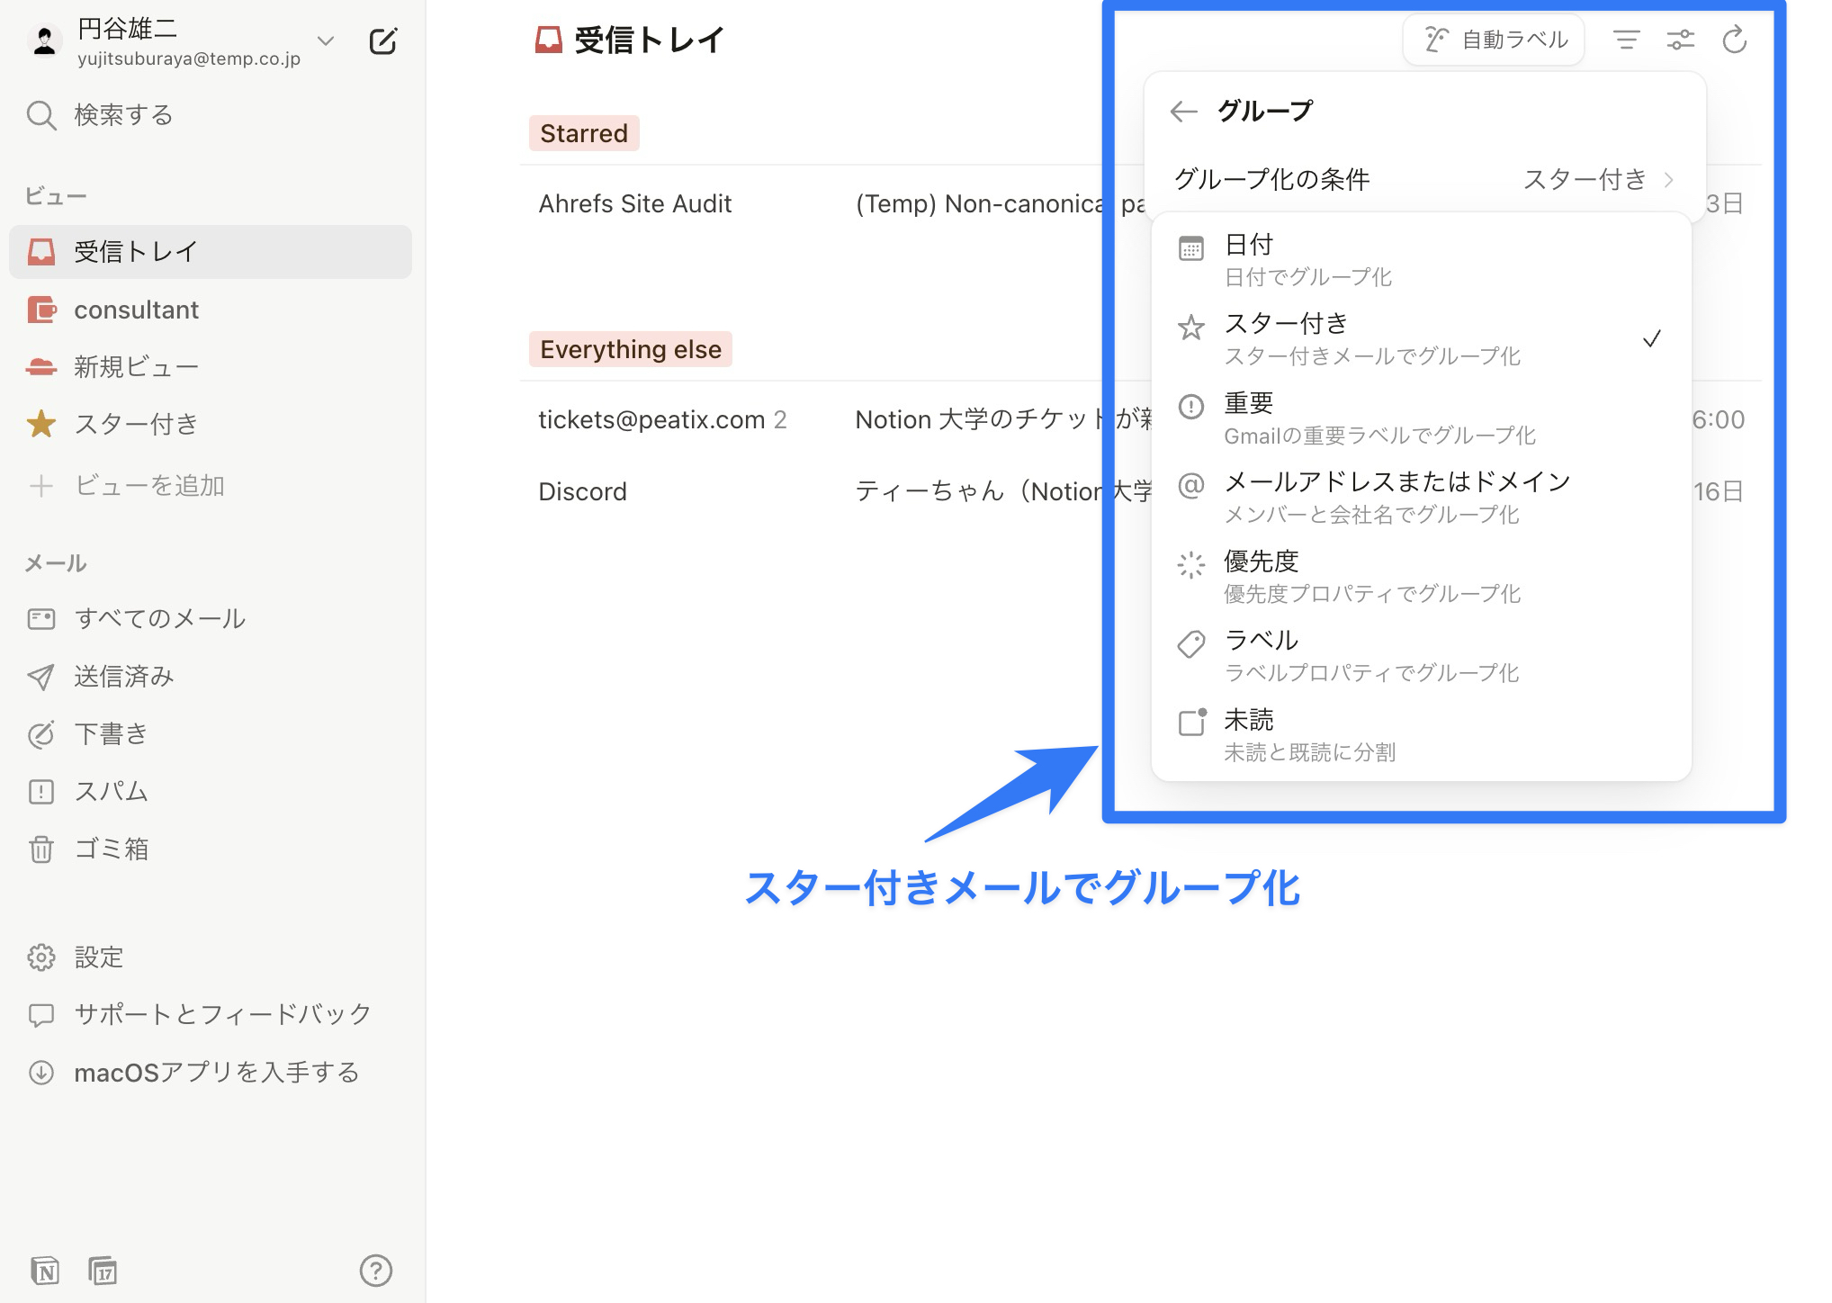The width and height of the screenshot is (1832, 1303).
Task: Open the スター付き sidebar view
Action: 211,424
